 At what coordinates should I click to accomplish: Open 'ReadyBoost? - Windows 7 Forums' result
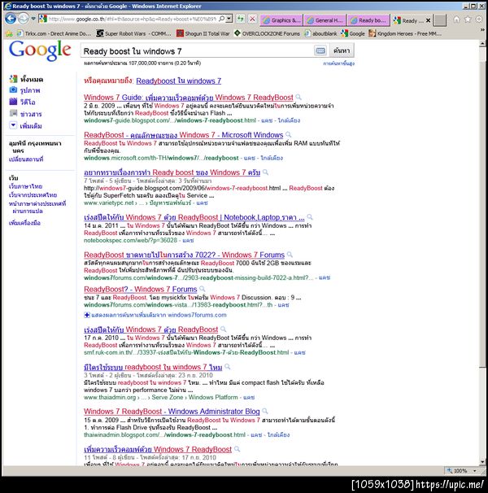[x=140, y=290]
